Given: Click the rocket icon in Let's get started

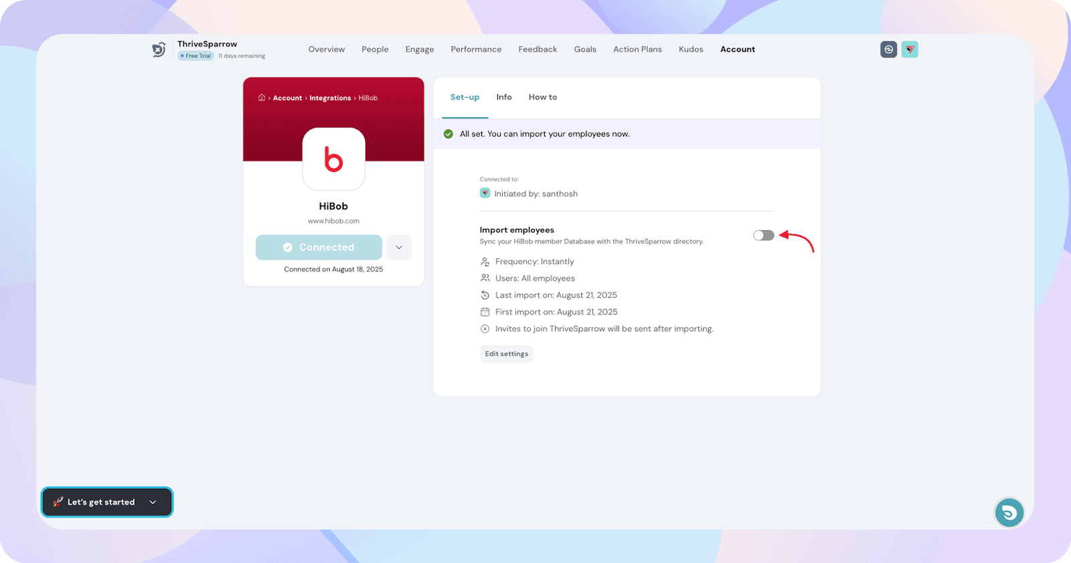Looking at the screenshot, I should (58, 502).
